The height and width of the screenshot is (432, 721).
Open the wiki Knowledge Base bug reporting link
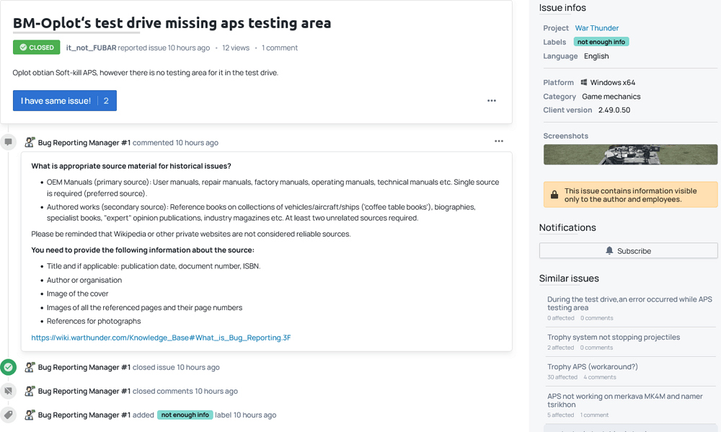coord(161,338)
